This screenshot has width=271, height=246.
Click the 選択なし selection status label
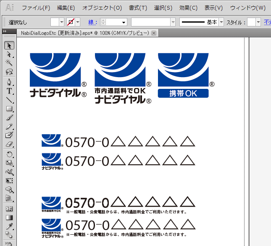[18, 22]
